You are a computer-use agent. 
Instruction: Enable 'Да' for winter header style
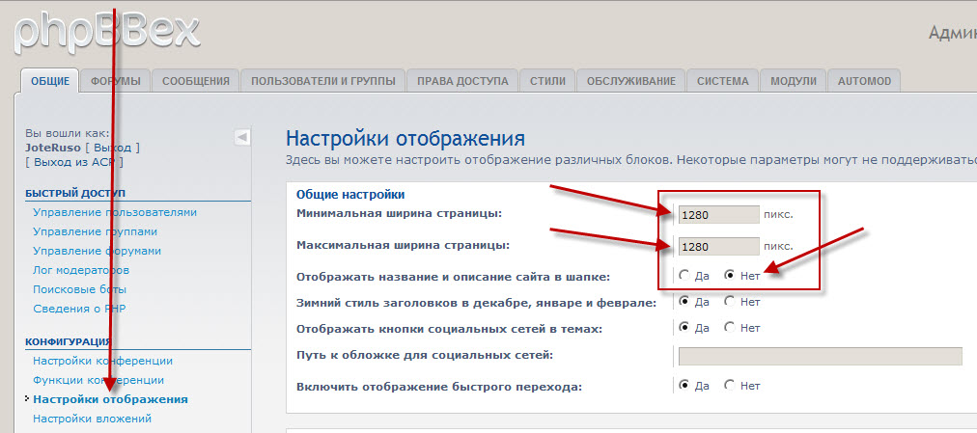684,301
